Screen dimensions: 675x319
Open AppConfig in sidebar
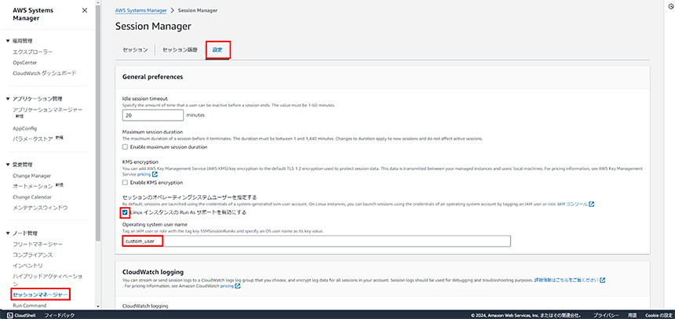click(25, 129)
